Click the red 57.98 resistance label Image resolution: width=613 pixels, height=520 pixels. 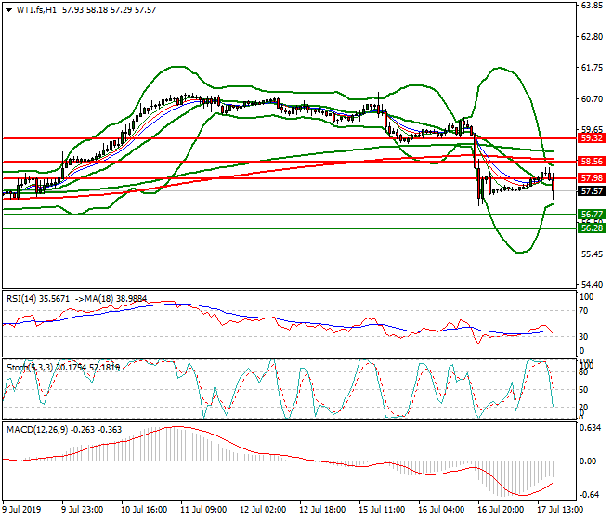tap(592, 177)
